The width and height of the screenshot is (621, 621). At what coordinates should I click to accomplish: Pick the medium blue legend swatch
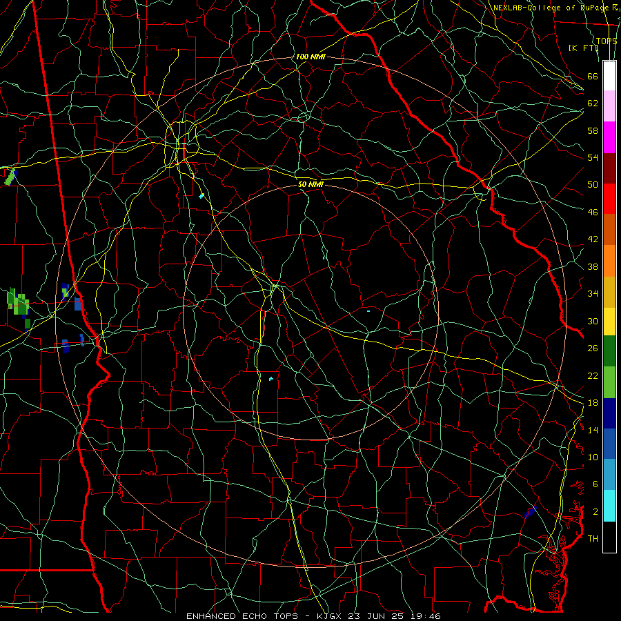coord(609,444)
